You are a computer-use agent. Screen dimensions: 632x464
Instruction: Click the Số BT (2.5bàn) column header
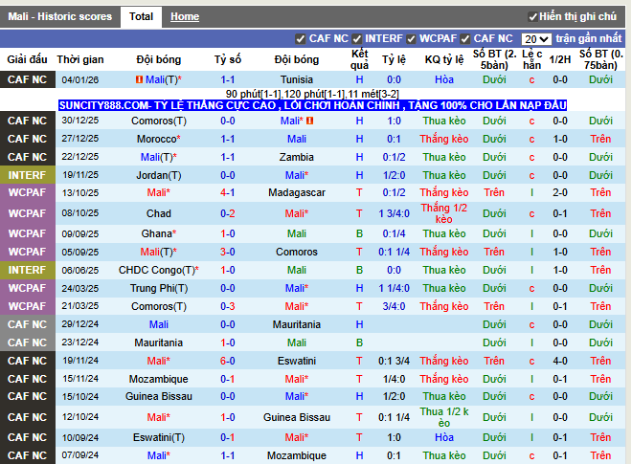(x=494, y=59)
